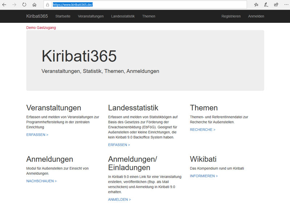The width and height of the screenshot is (290, 203).
Task: Open the favorites star icon
Action: 256,5
